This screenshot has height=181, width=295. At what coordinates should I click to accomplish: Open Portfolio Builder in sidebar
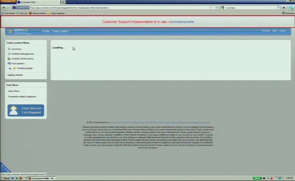25,68
